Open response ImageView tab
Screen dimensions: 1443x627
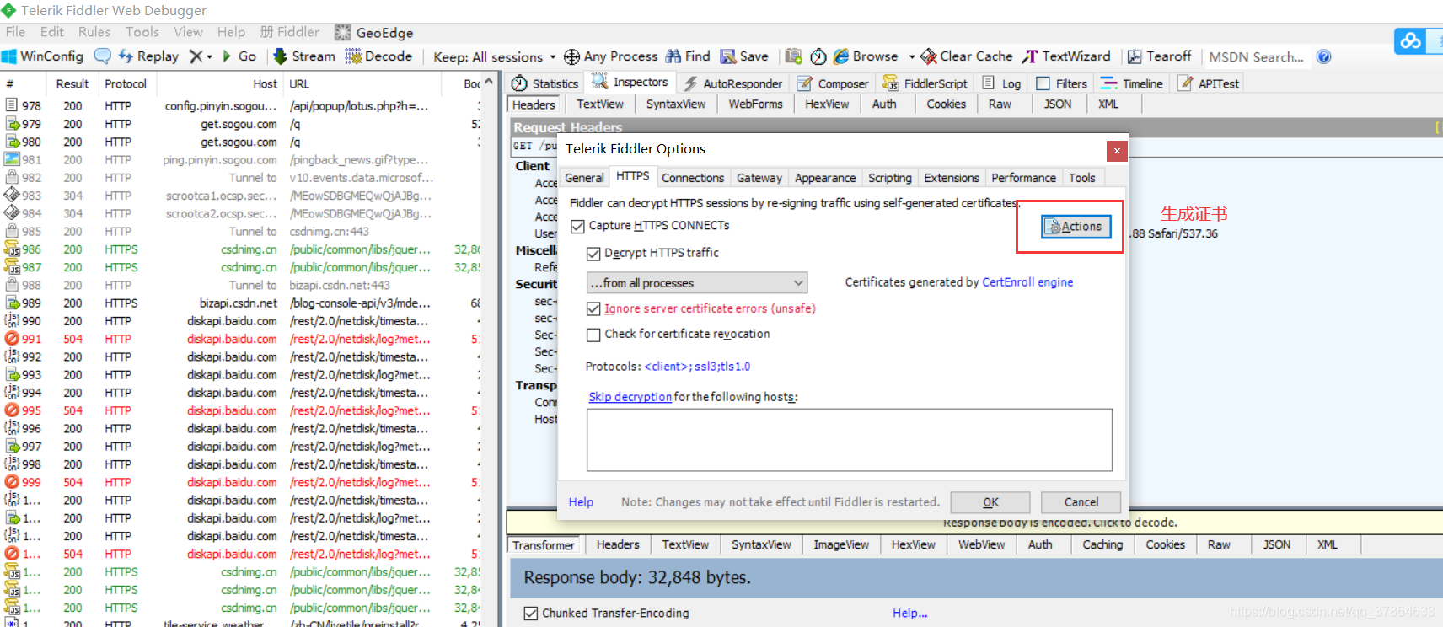[x=841, y=545]
